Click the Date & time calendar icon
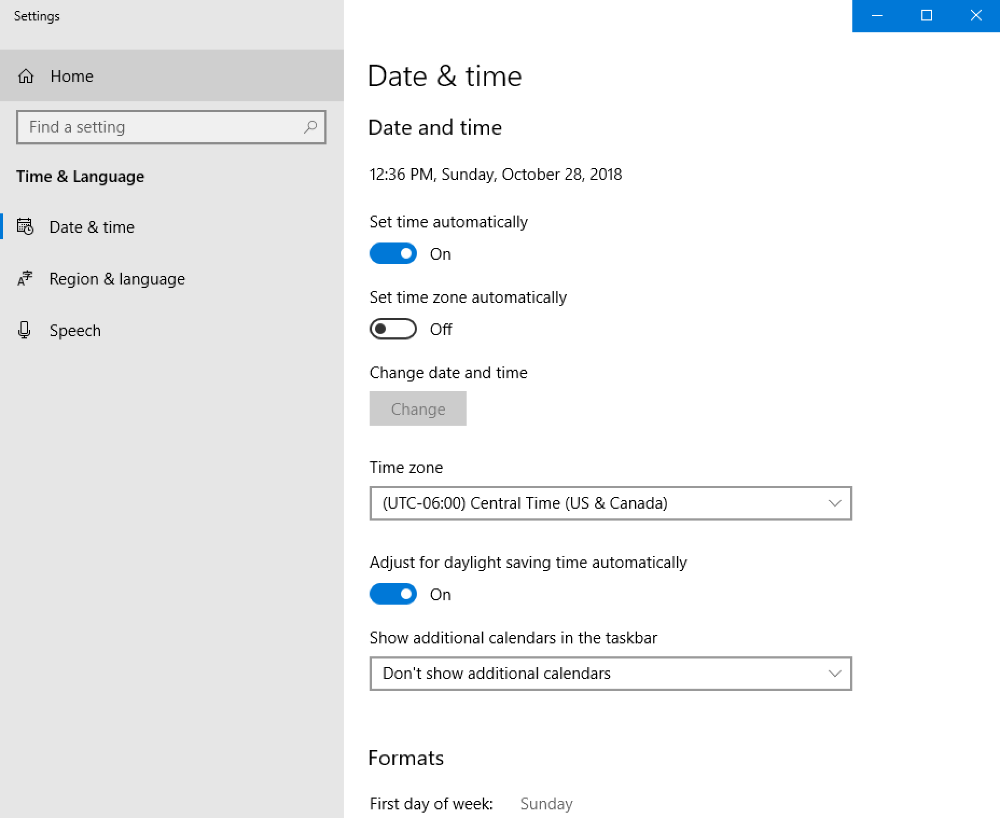 pyautogui.click(x=25, y=227)
